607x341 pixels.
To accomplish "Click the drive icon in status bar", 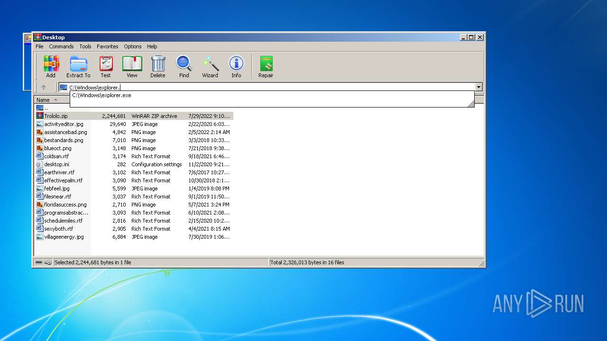I will click(x=39, y=262).
